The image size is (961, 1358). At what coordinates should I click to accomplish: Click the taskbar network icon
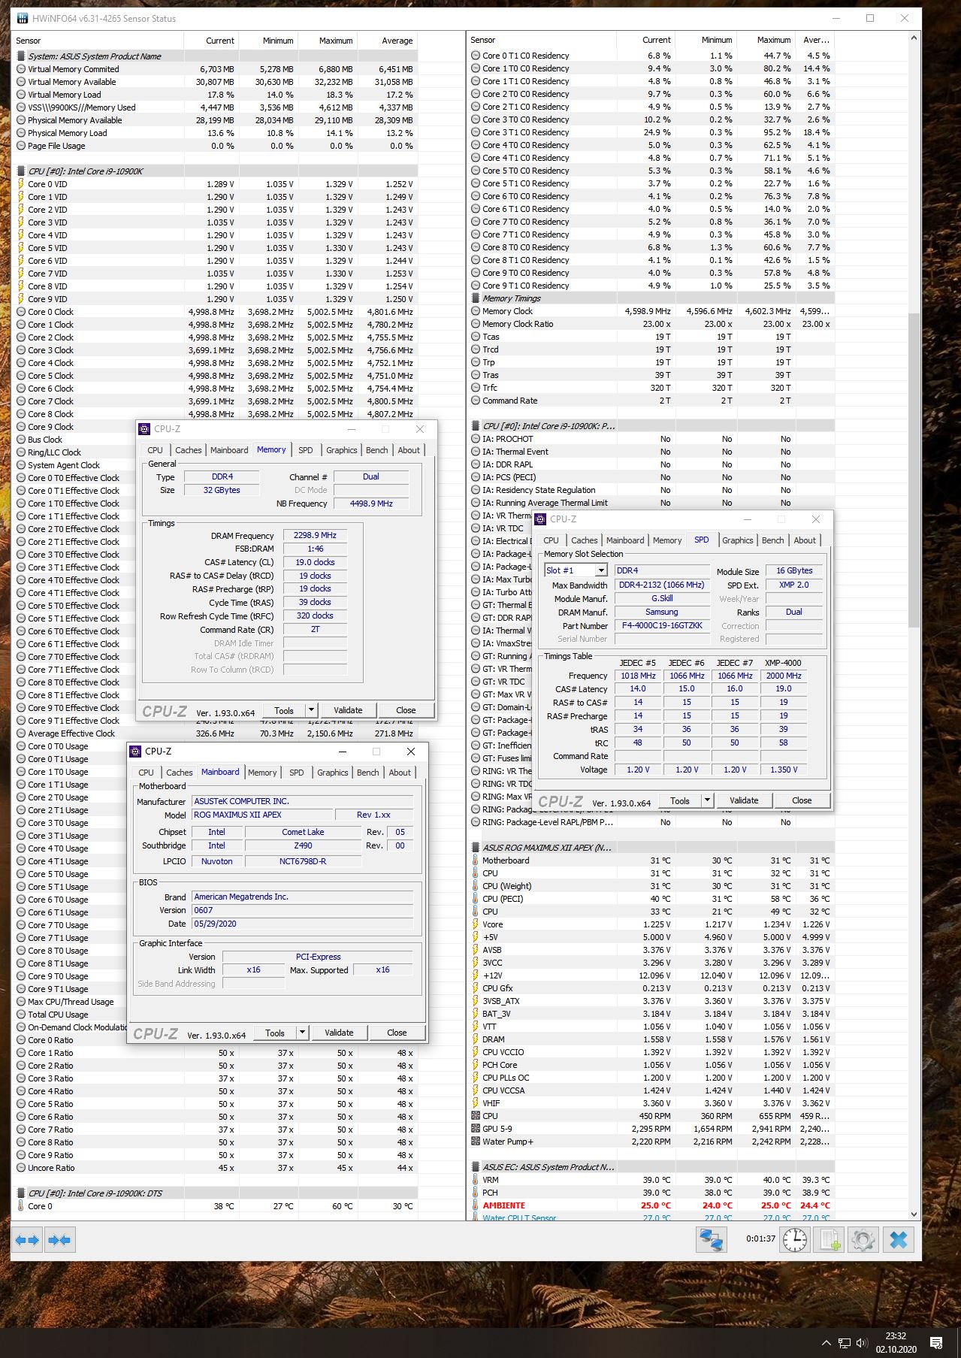[x=844, y=1343]
